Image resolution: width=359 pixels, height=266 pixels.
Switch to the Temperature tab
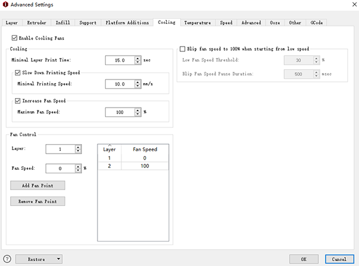pos(197,23)
